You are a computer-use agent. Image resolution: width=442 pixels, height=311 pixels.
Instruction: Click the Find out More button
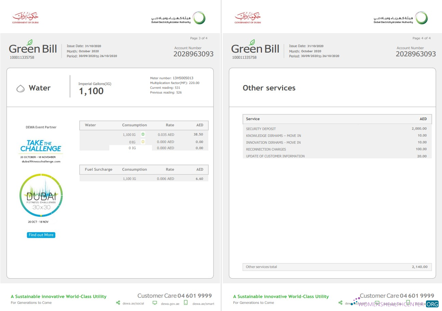tap(41, 235)
